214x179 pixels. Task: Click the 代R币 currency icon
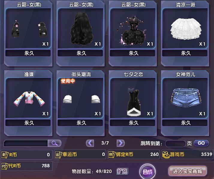click(5, 166)
